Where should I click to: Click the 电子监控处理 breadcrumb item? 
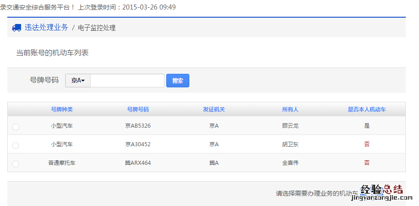[x=96, y=28]
